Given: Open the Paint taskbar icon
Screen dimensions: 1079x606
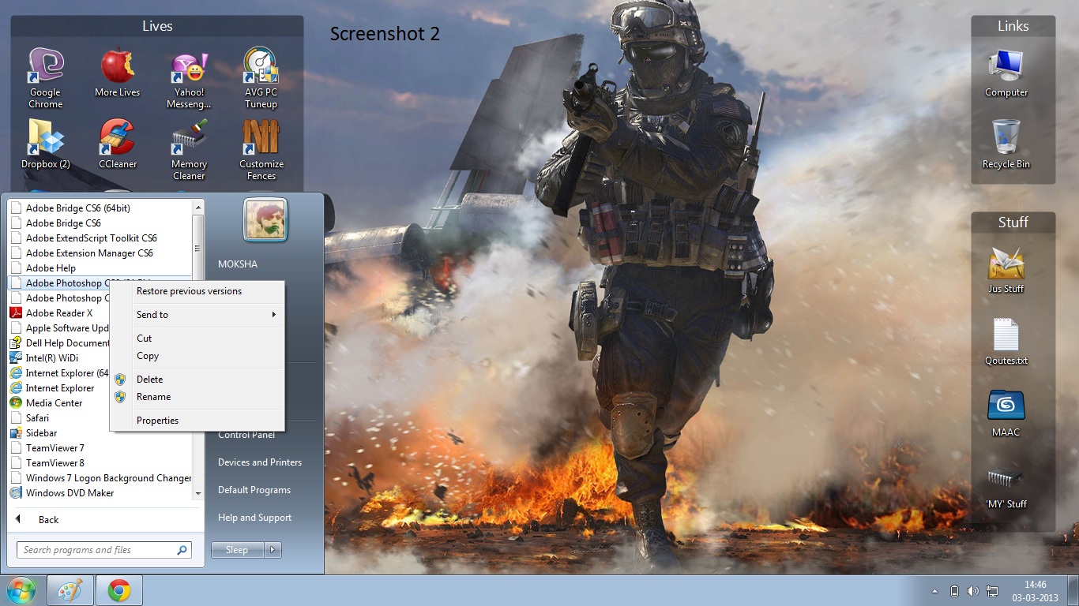Looking at the screenshot, I should (x=70, y=590).
